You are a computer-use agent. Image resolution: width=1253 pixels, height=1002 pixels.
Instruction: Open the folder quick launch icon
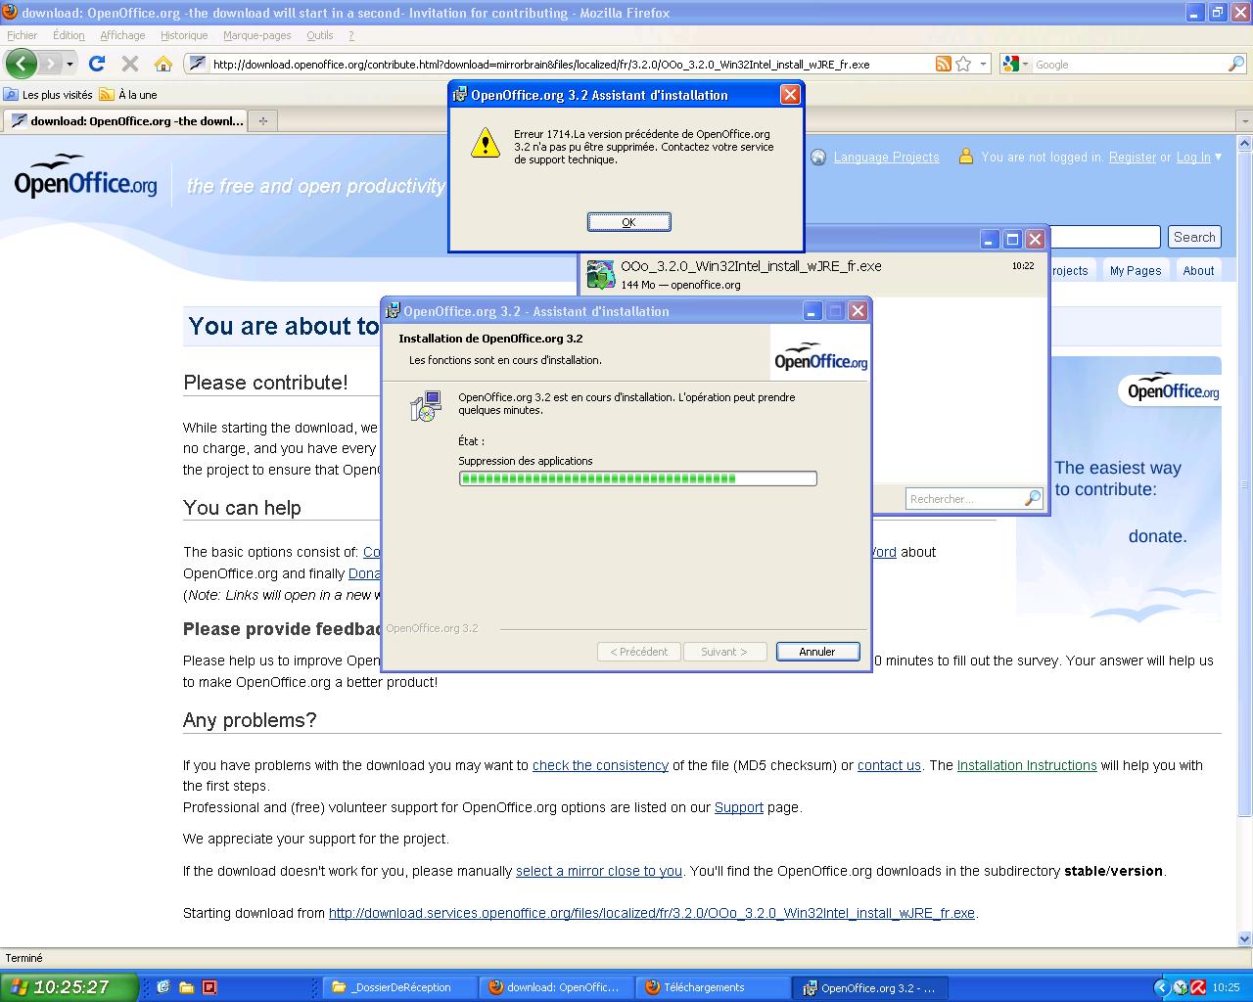(186, 987)
